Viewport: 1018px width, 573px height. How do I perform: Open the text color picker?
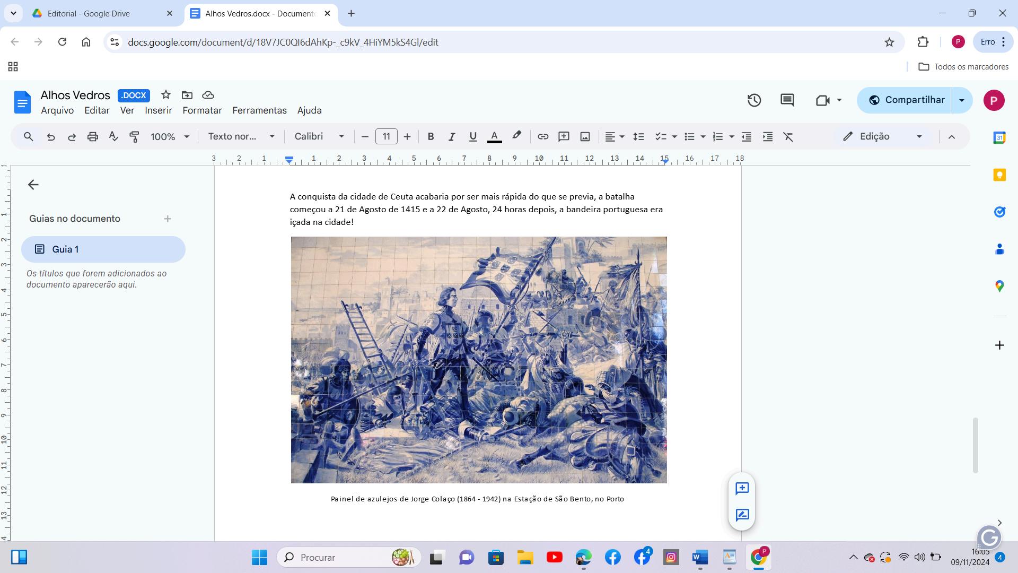point(494,137)
